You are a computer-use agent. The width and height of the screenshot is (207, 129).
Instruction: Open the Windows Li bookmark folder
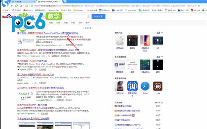click(x=79, y=10)
